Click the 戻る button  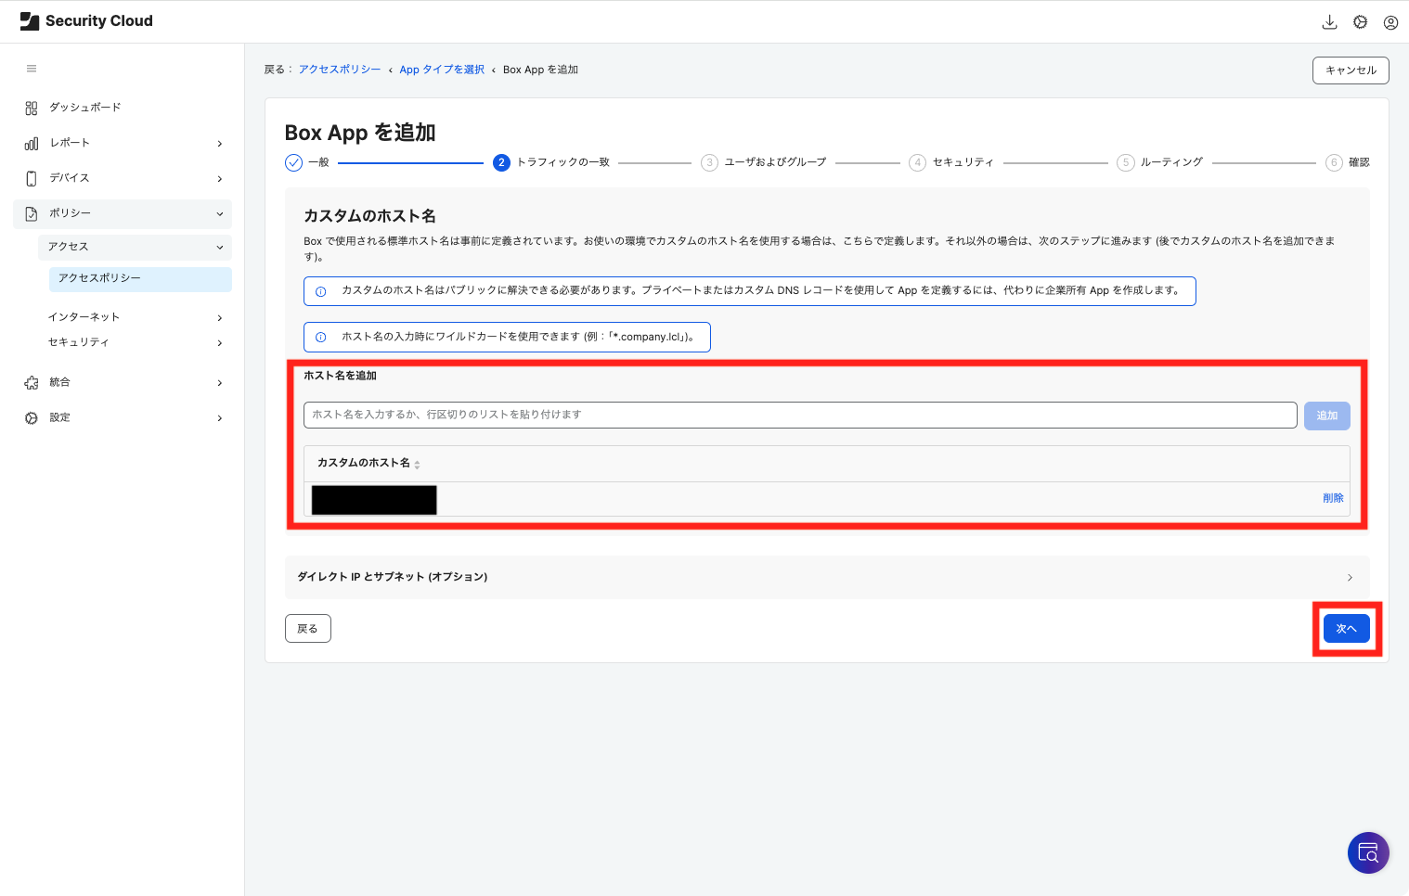point(308,629)
